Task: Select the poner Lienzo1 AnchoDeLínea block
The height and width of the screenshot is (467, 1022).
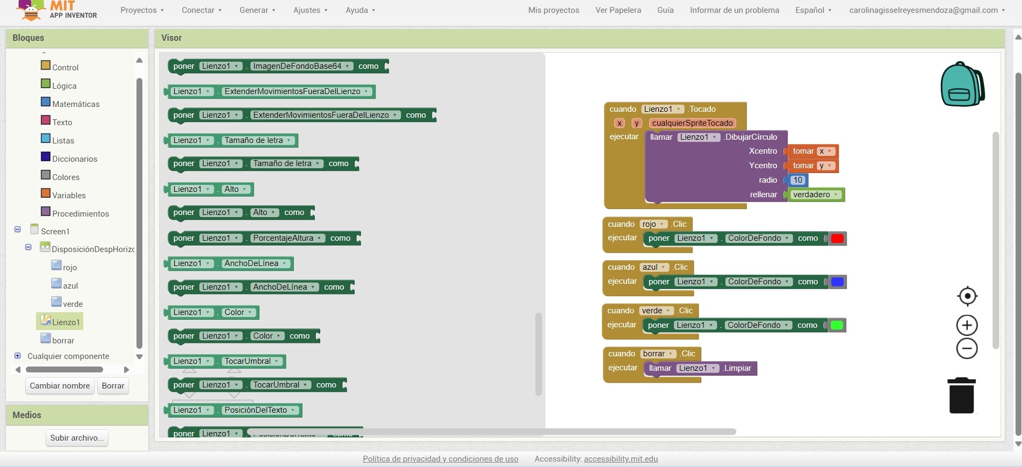Action: 261,287
